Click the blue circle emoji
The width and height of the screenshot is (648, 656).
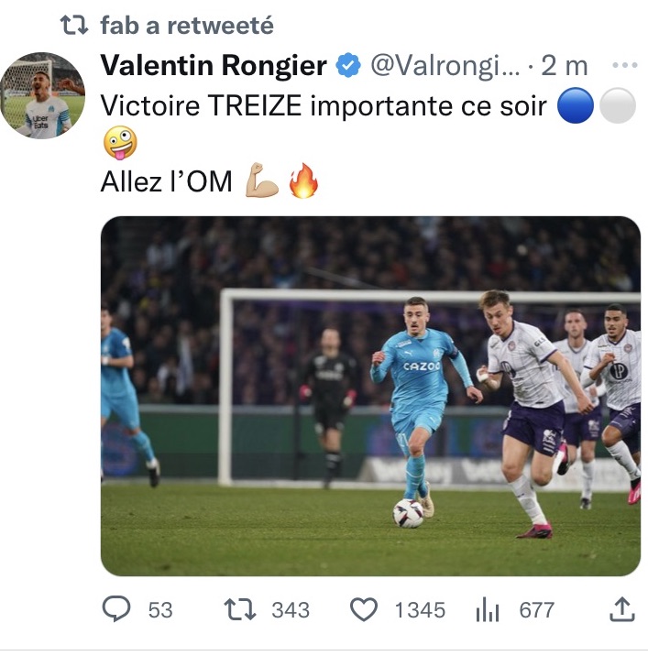pyautogui.click(x=577, y=106)
